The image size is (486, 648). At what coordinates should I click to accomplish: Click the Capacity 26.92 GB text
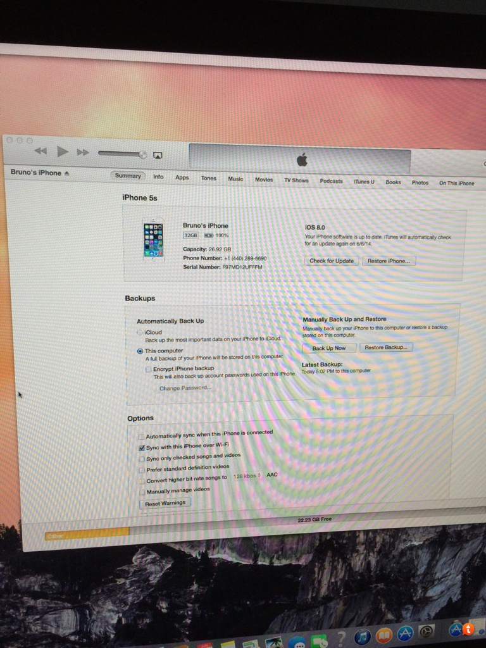tap(207, 249)
